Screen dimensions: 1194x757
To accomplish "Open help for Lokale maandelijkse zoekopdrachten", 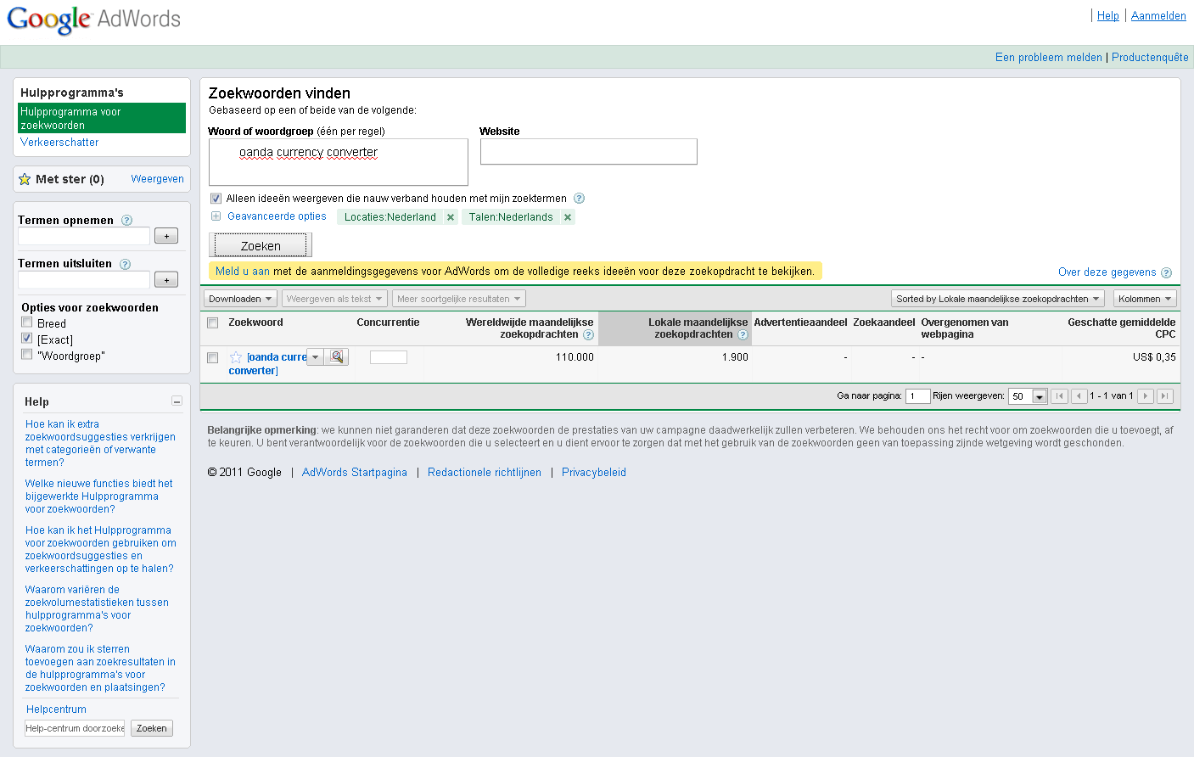I will pos(743,334).
